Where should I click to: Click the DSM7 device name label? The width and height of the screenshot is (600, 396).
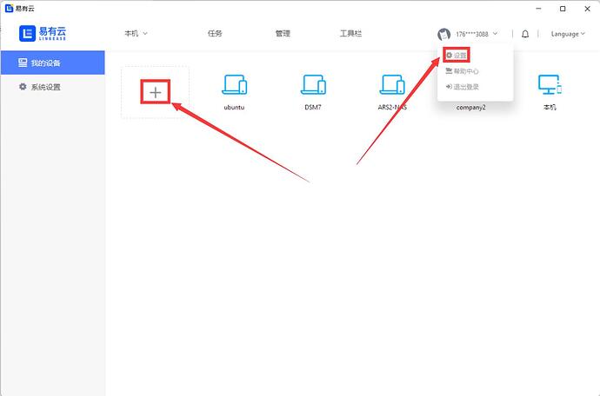pyautogui.click(x=313, y=108)
